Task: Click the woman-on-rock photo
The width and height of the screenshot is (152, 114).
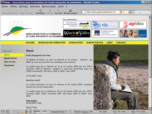Action: pos(121,77)
